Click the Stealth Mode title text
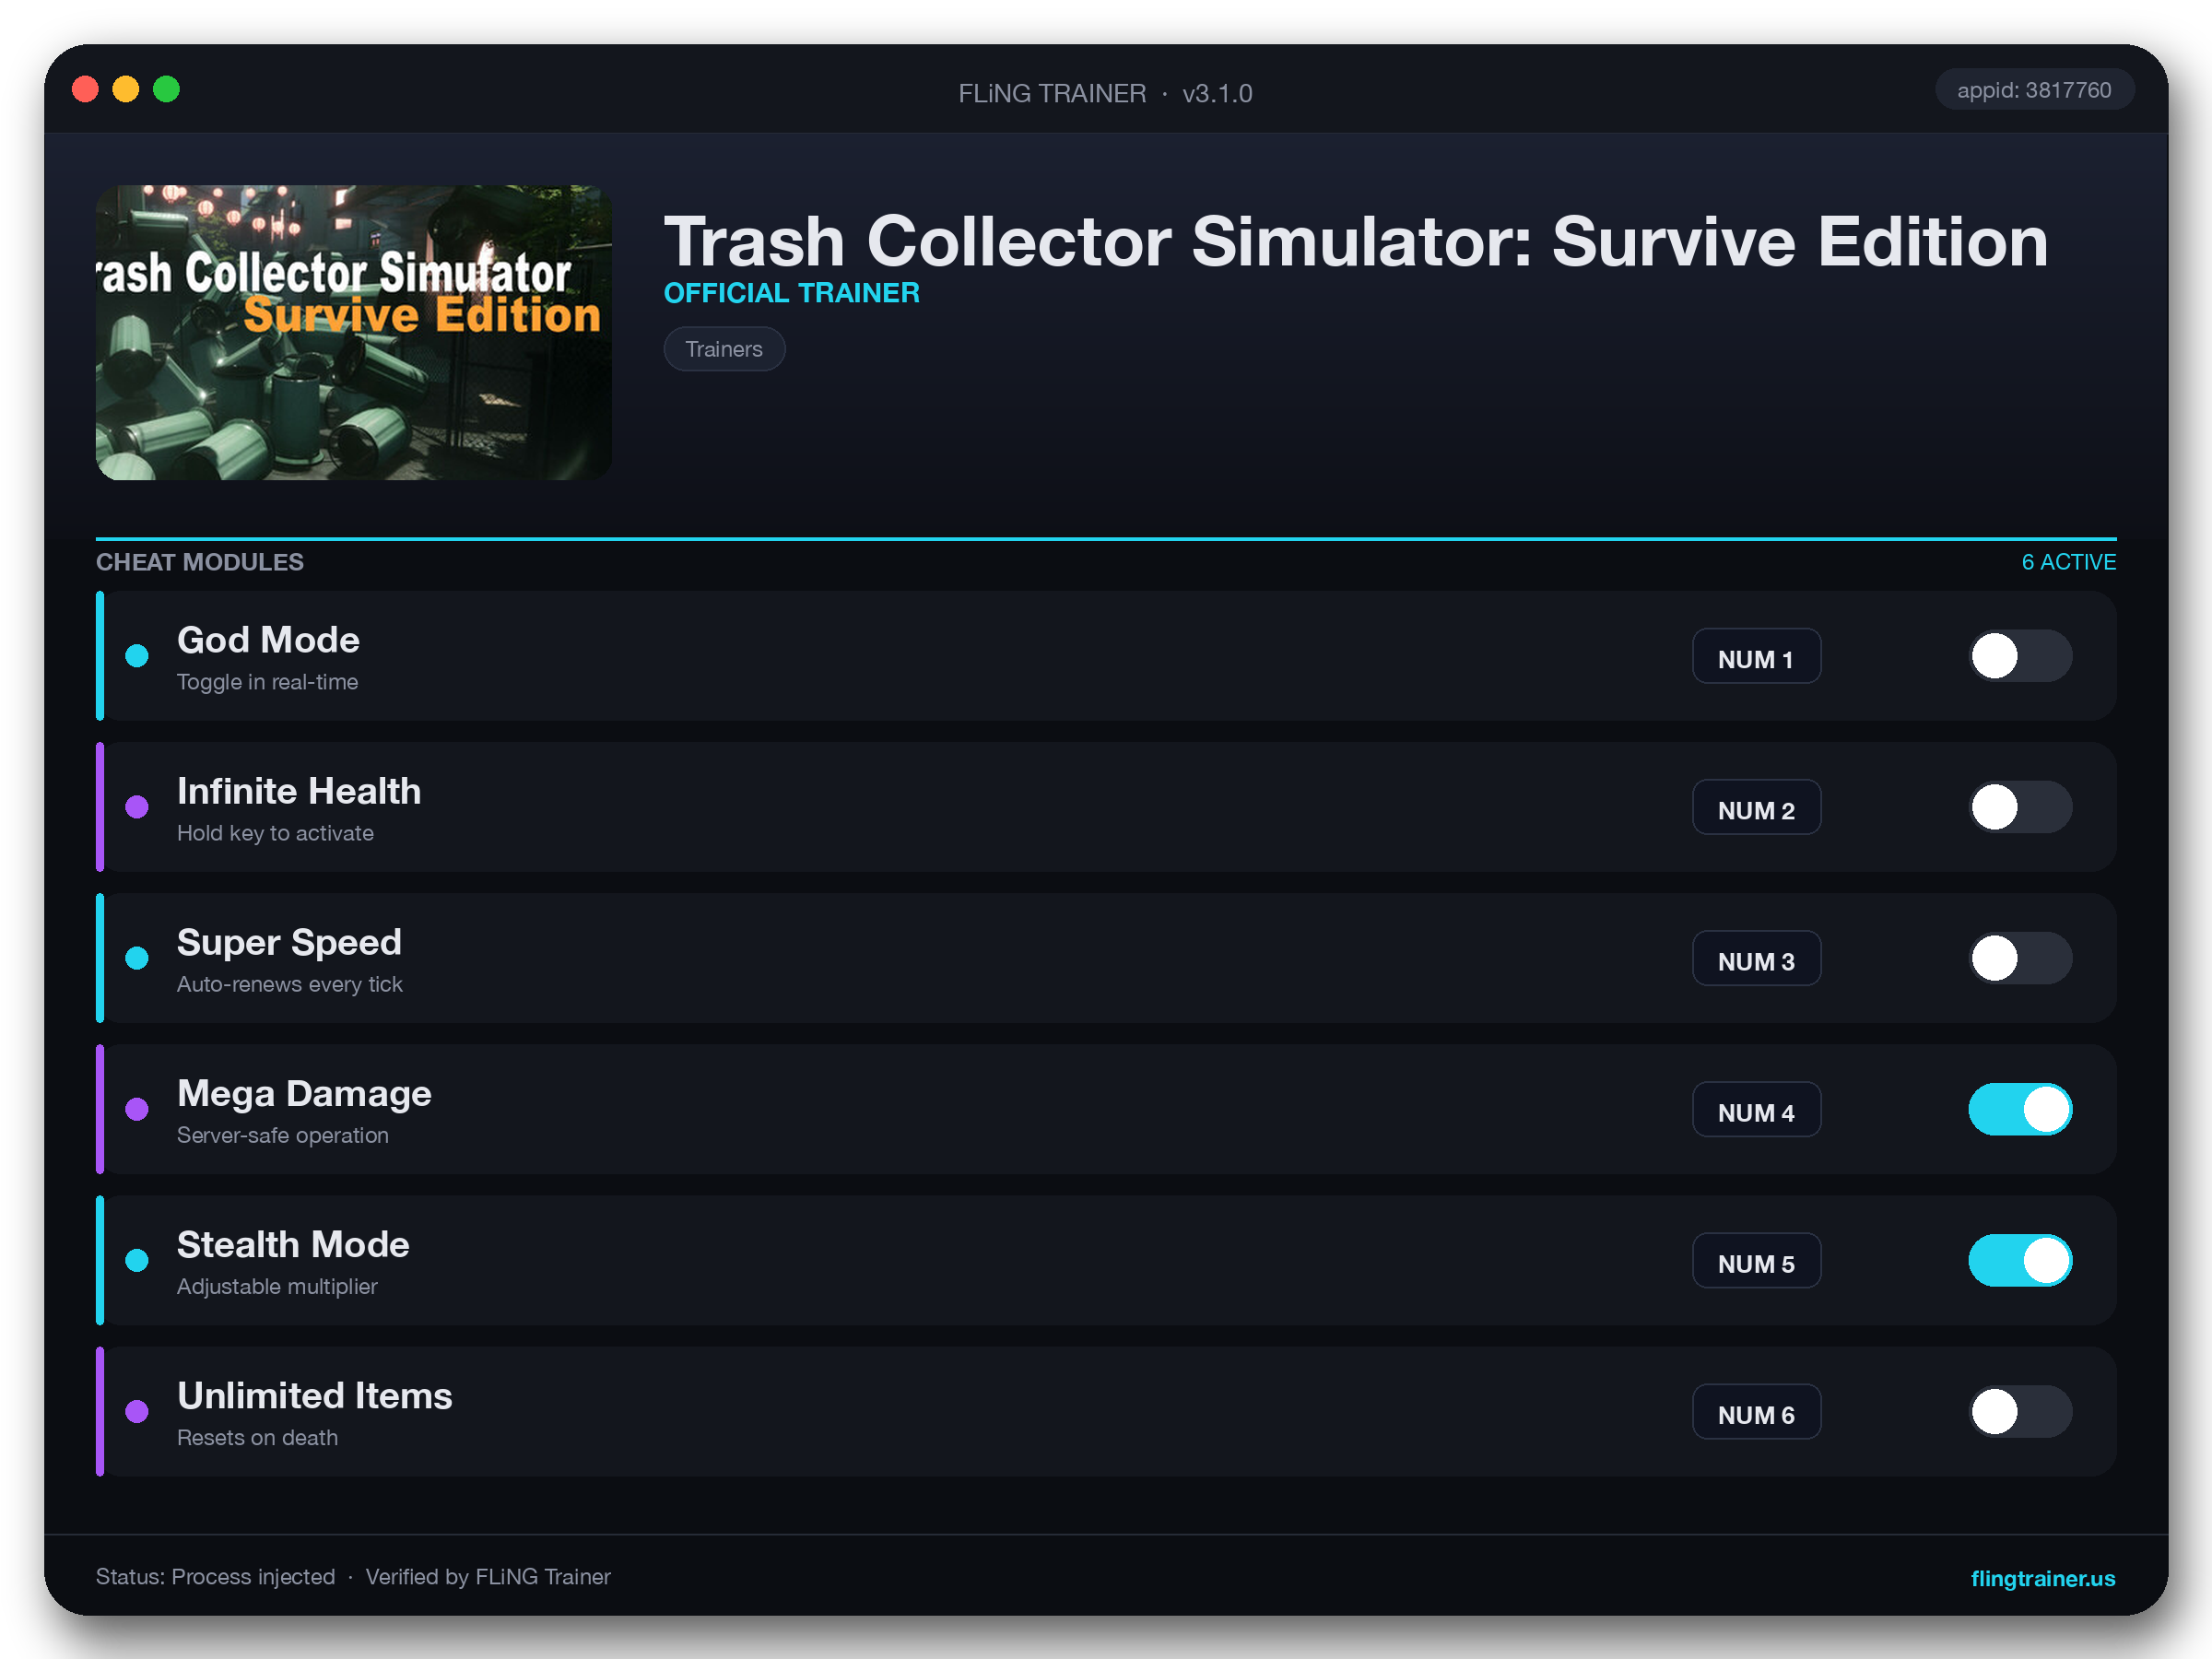This screenshot has width=2212, height=1659. [293, 1244]
